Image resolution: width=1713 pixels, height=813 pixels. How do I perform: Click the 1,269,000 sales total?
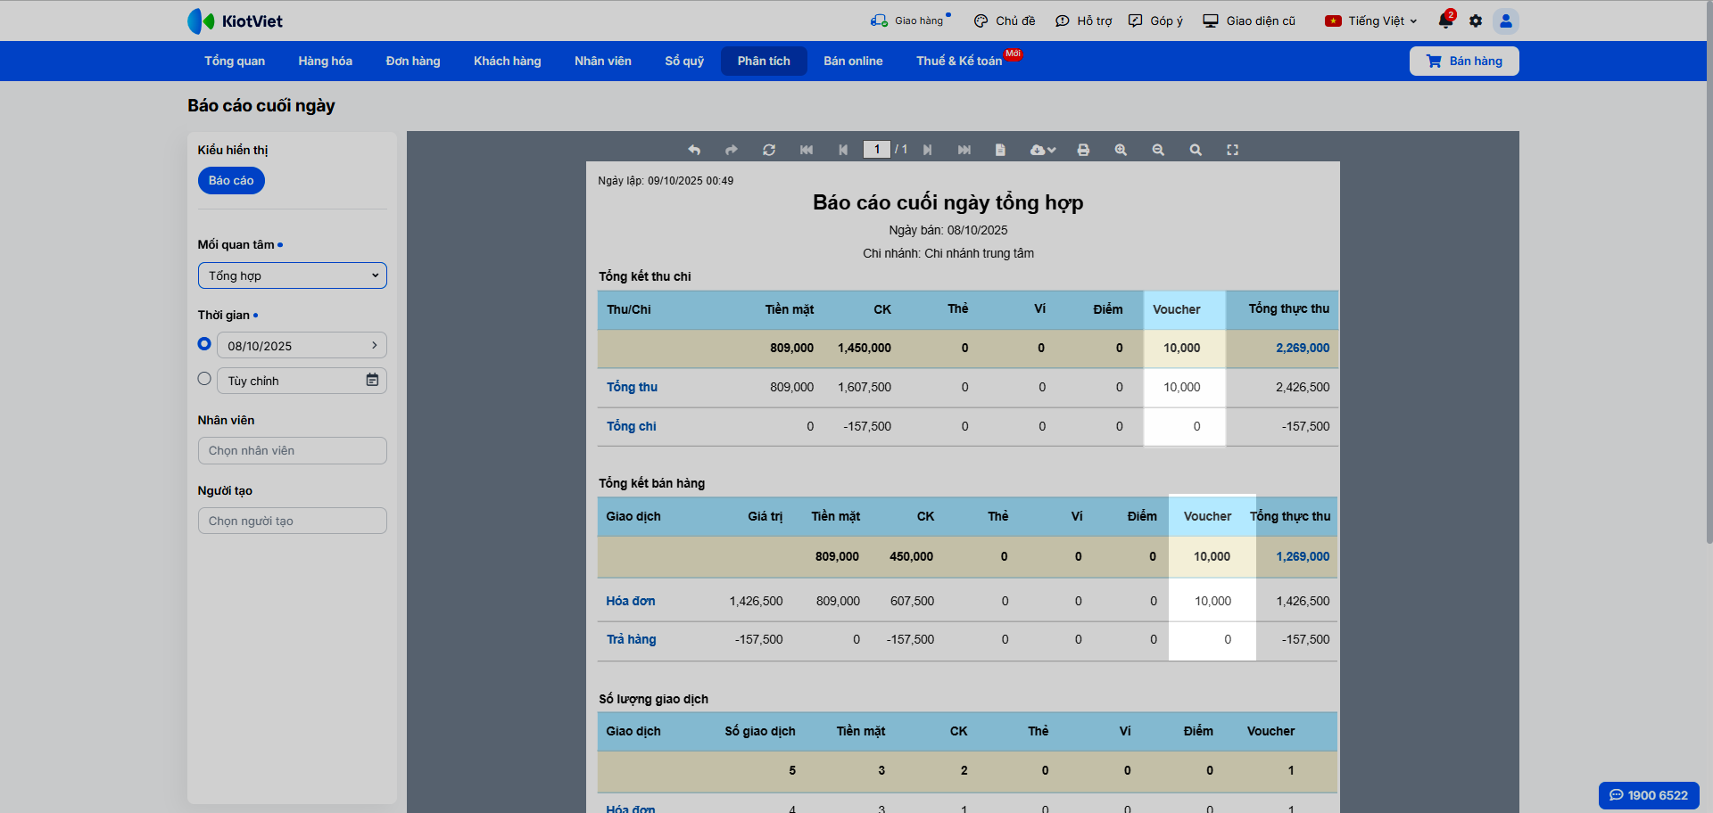tap(1303, 556)
